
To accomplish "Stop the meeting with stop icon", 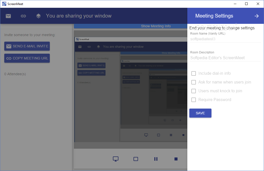I will coord(176,159).
